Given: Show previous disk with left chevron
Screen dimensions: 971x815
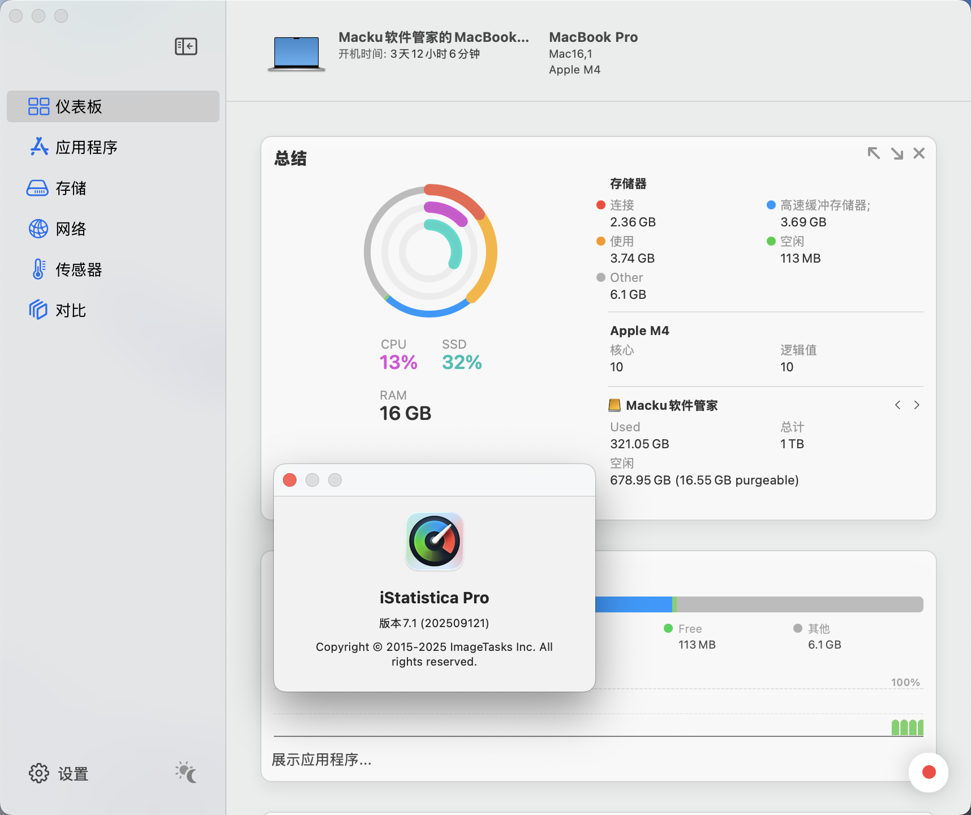Looking at the screenshot, I should pyautogui.click(x=897, y=405).
